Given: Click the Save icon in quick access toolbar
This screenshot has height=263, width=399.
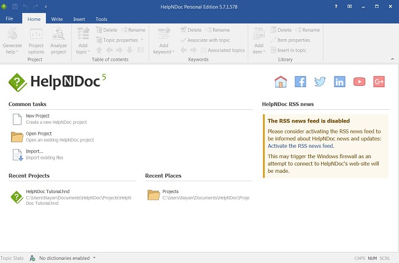Looking at the screenshot, I should tap(15, 7).
